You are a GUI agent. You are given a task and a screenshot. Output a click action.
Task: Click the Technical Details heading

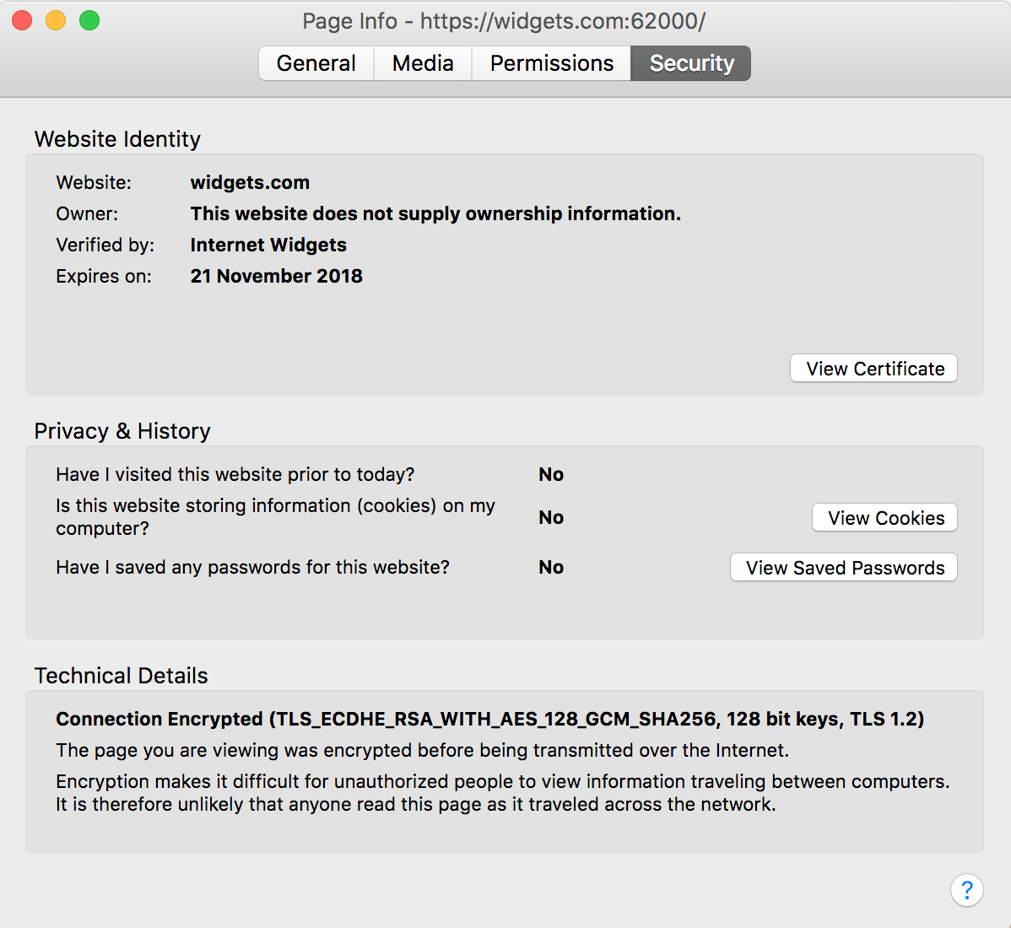click(x=121, y=675)
